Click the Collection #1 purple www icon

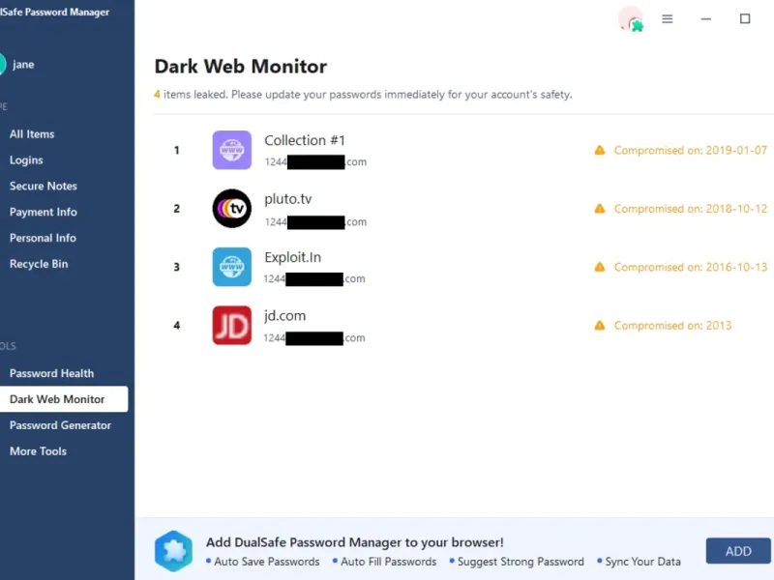click(232, 150)
